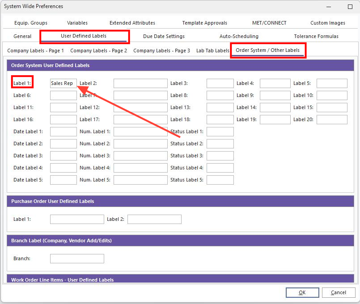
Task: Switch to the MET/CONNECT tab
Action: tap(268, 22)
